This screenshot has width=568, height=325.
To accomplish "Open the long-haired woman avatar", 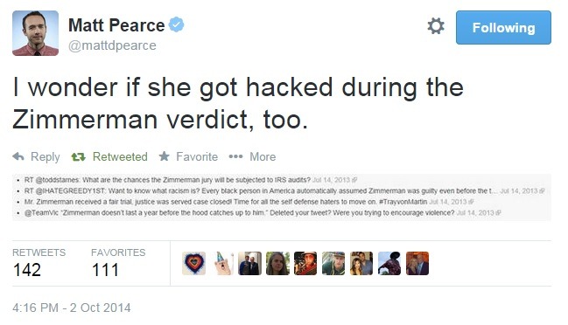I will (x=277, y=264).
